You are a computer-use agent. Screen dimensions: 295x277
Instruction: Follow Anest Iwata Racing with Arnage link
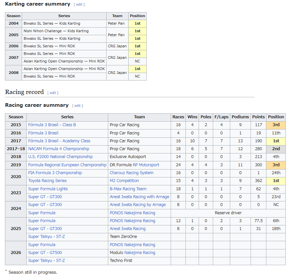[139, 197]
